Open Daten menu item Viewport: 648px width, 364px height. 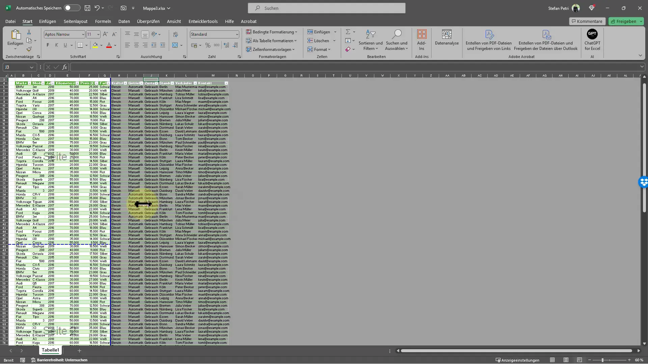point(124,21)
